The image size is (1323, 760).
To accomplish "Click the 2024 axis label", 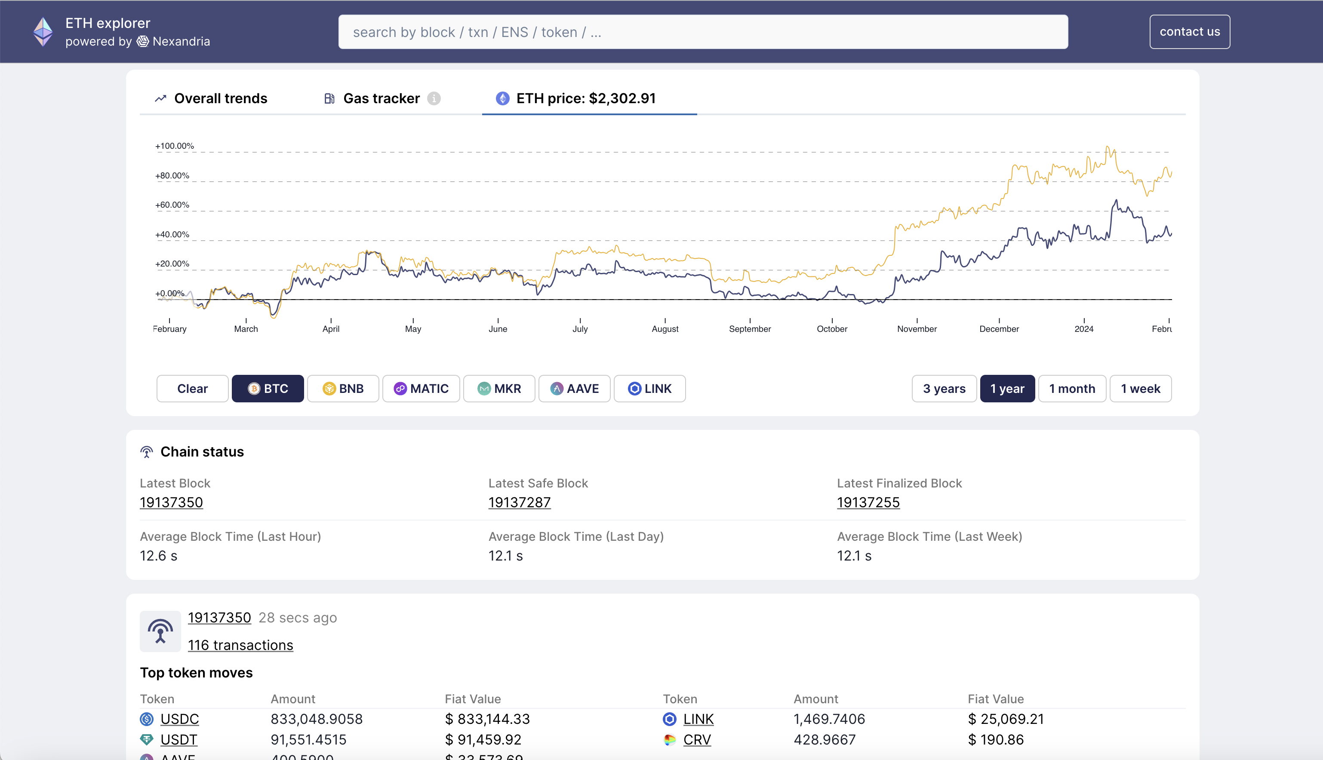I will (x=1084, y=329).
